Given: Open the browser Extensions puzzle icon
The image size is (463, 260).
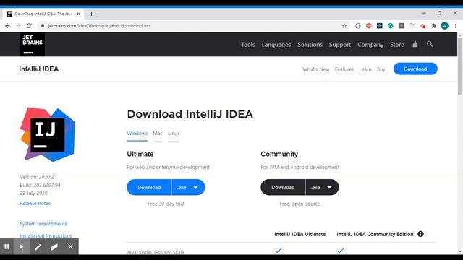Looking at the screenshot, I should click(434, 26).
